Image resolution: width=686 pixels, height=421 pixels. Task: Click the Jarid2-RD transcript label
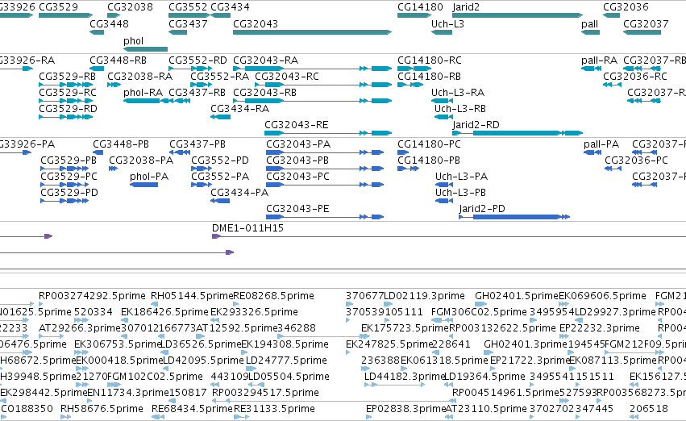476,125
